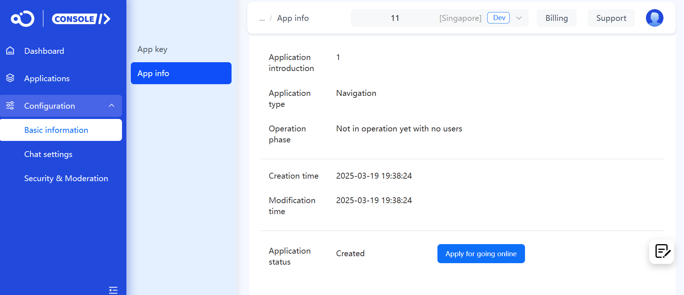Collapse the sidebar with the bottom toggle icon
This screenshot has height=295, width=684.
113,290
